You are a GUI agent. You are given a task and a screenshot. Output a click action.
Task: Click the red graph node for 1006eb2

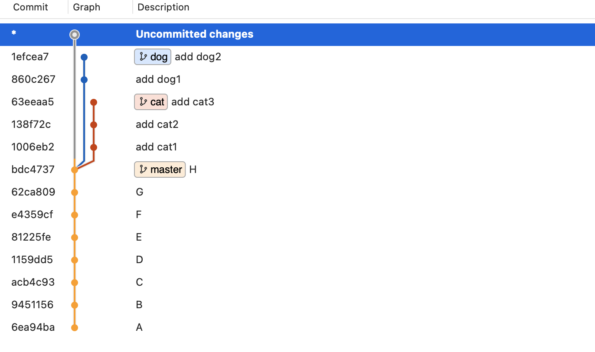click(93, 147)
